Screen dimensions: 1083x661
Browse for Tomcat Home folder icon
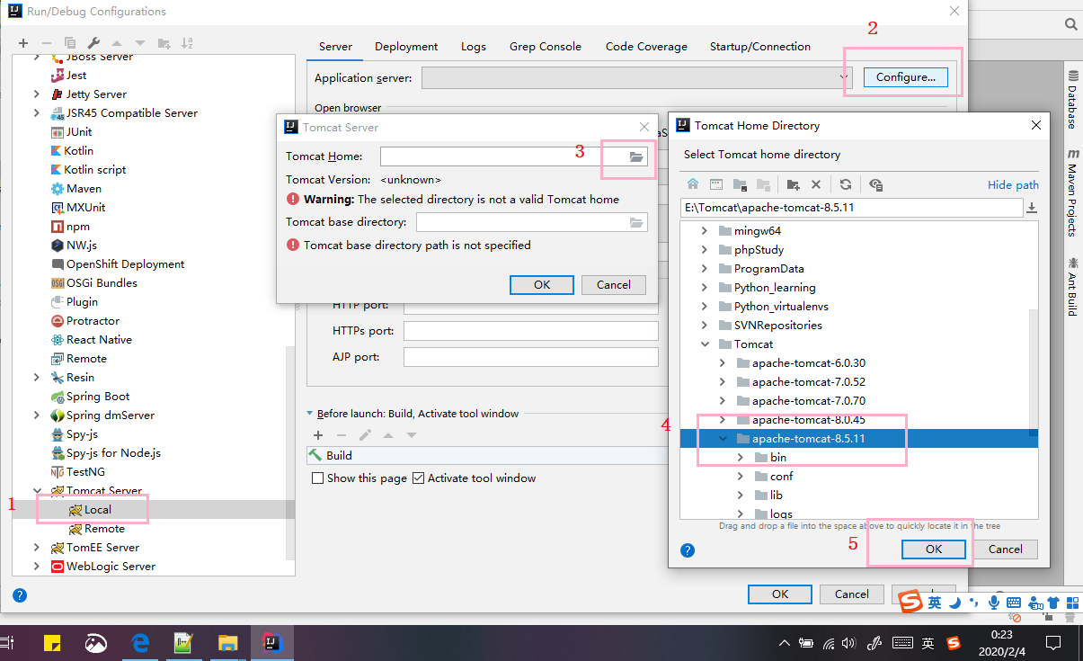tap(636, 156)
